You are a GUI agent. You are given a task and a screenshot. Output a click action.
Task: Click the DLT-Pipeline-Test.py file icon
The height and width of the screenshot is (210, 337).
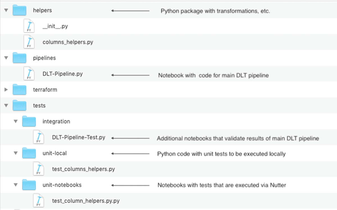[x=38, y=137]
